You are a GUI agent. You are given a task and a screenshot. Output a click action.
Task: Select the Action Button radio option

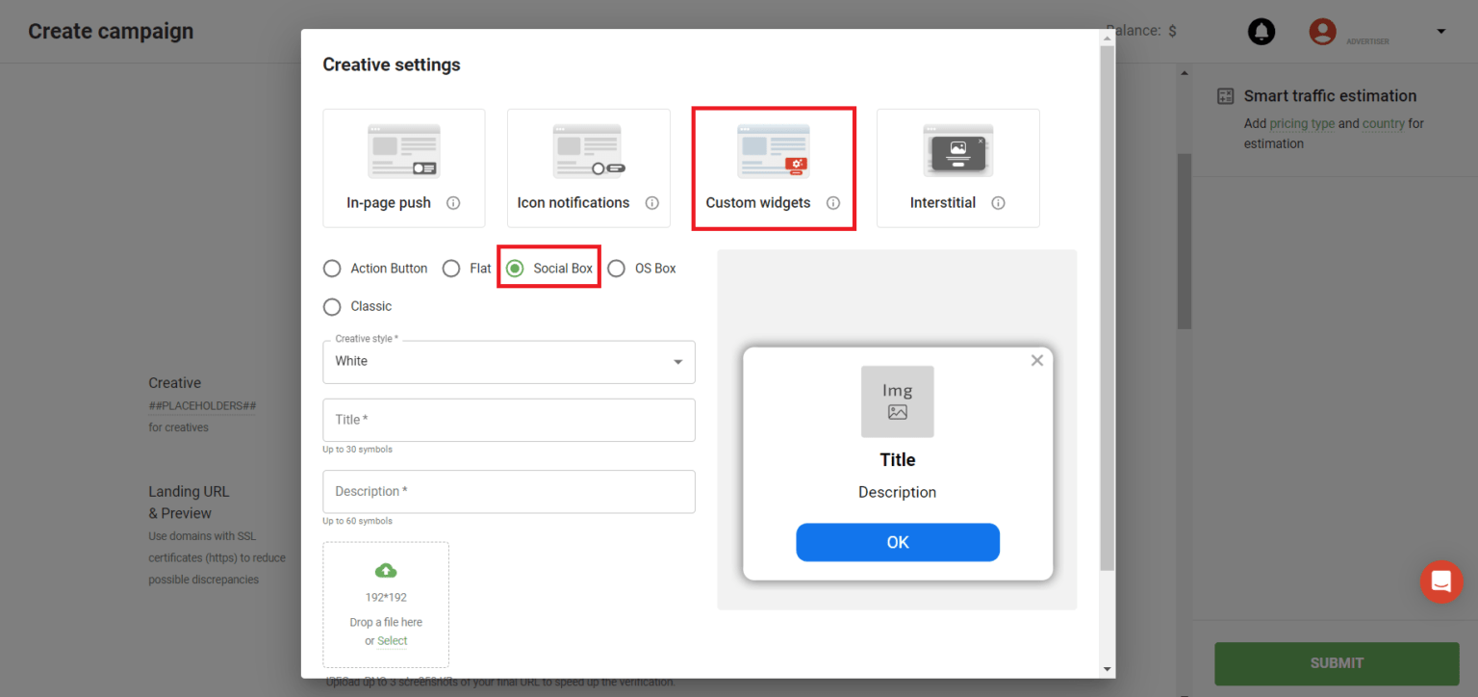[332, 268]
